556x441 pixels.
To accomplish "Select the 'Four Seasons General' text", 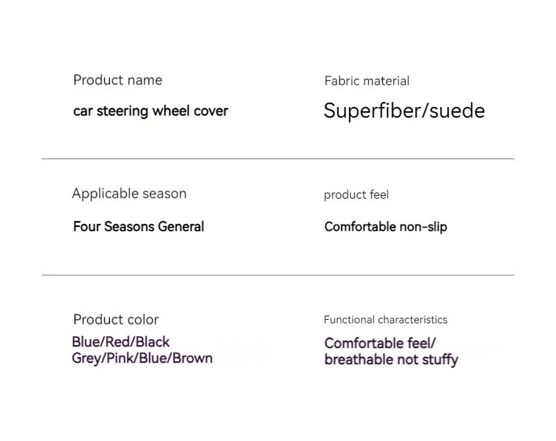I will (x=139, y=227).
